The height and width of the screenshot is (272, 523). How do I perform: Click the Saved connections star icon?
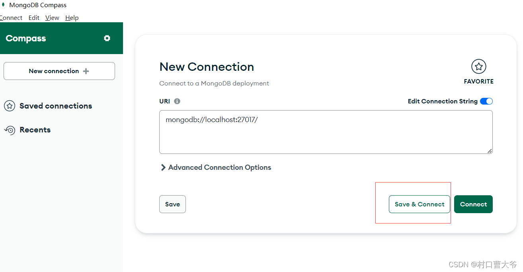[x=10, y=106]
